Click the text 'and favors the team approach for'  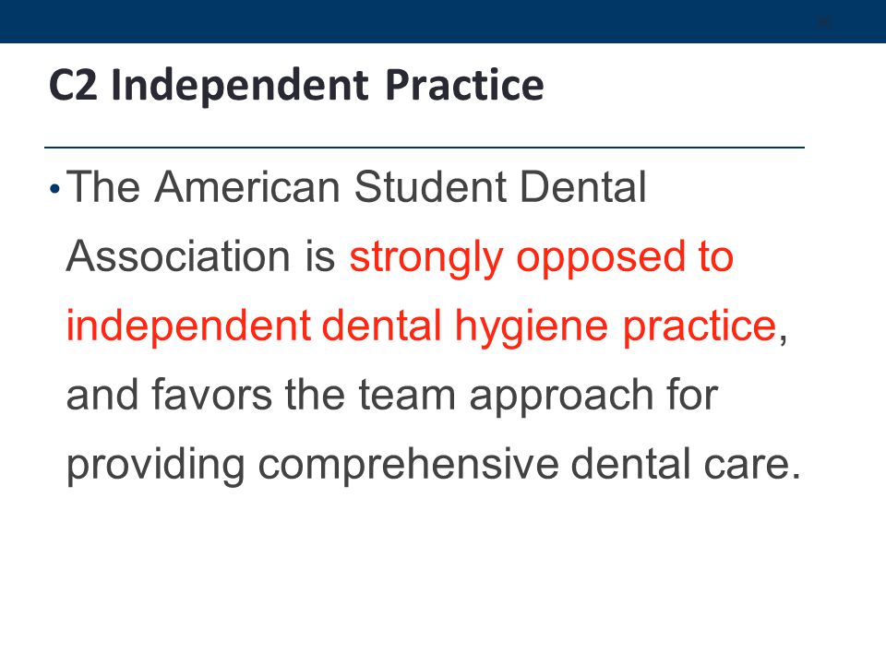392,397
